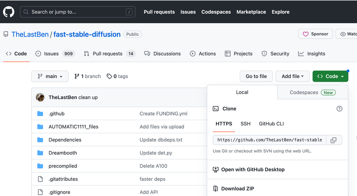357x196 pixels.
Task: Open the Discussions tab
Action: tap(162, 54)
